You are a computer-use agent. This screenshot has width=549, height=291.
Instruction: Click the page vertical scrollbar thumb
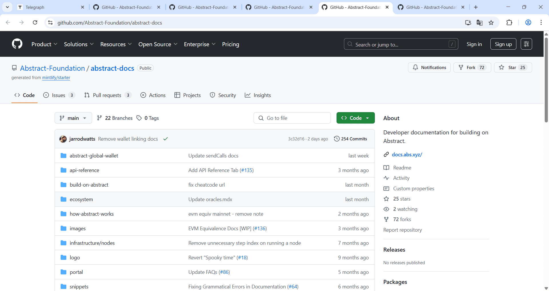pos(546,80)
